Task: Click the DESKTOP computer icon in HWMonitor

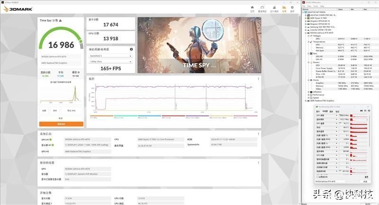Action: [306, 12]
